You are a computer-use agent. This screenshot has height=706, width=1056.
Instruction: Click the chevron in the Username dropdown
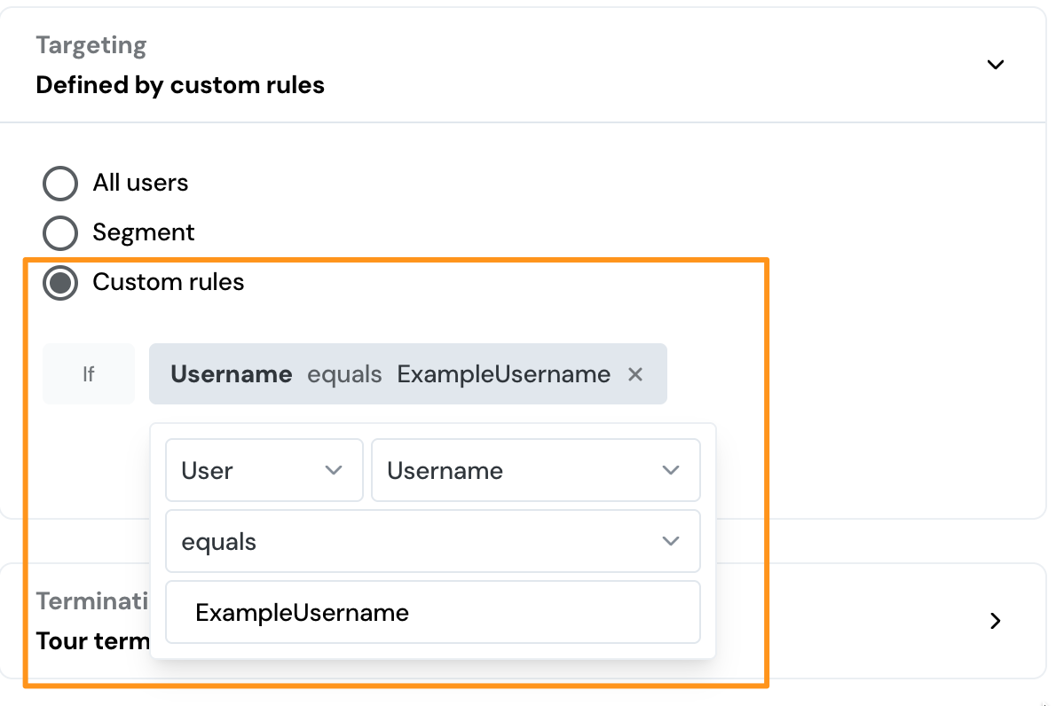click(x=671, y=470)
